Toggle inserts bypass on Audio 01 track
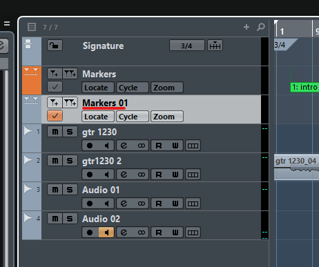The width and height of the screenshot is (319, 267). click(x=141, y=204)
